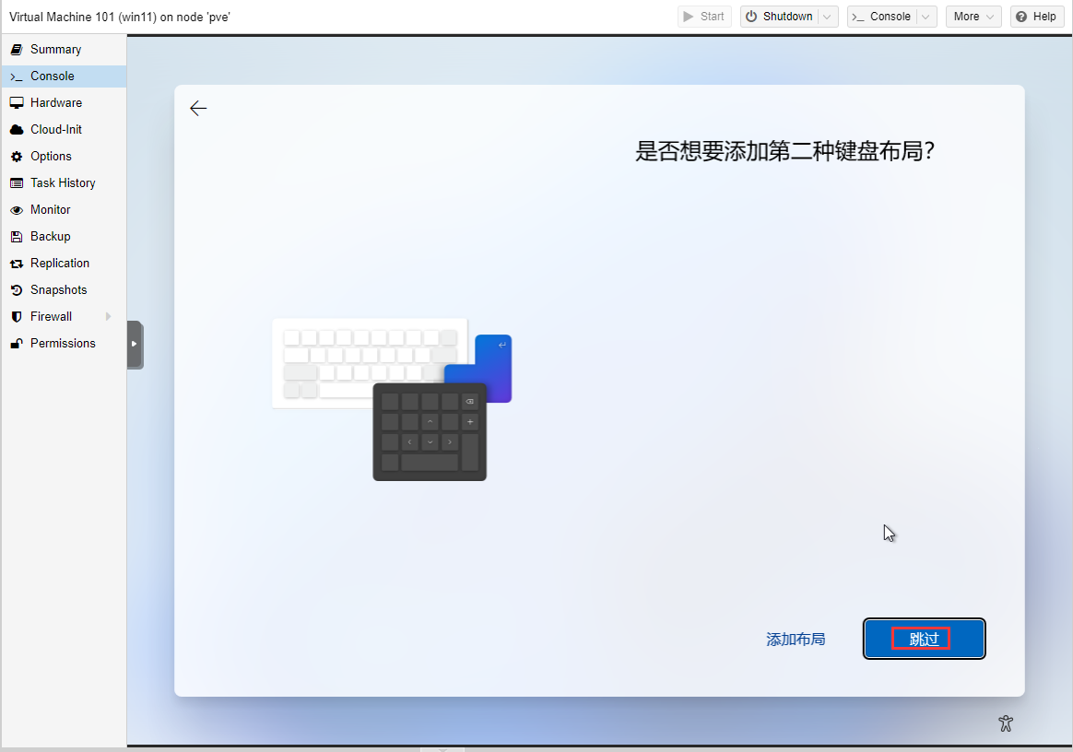
Task: Expand the Firewall submenu arrow
Action: click(x=109, y=317)
